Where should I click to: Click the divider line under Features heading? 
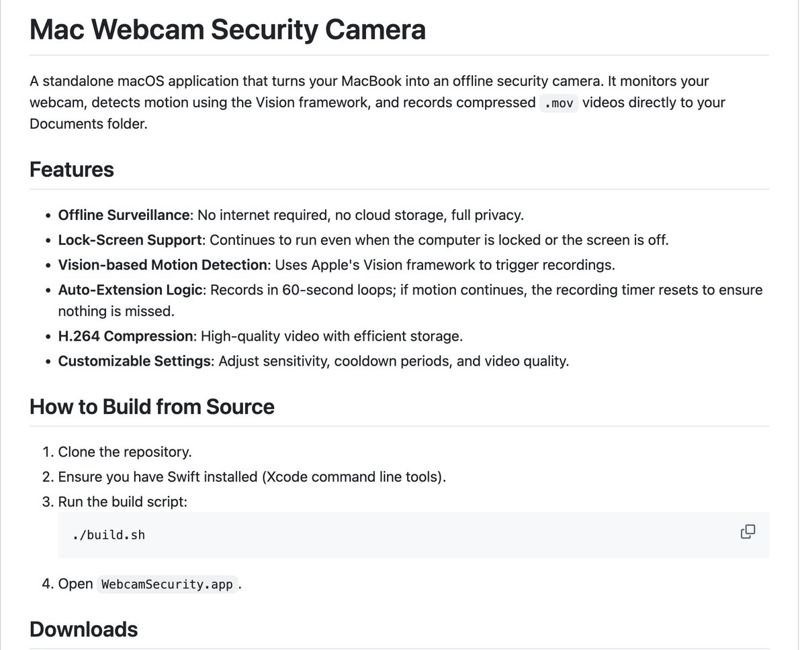(400, 189)
